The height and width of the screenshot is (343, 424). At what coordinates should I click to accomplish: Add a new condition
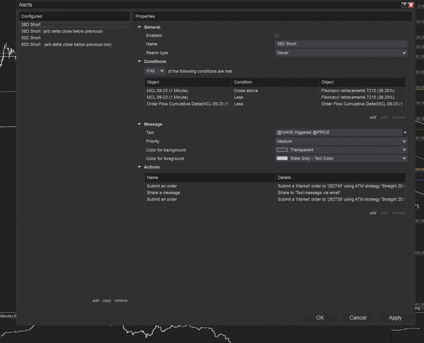373,117
